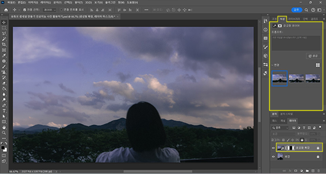
Task: Click the foreground color swatch
Action: click(3, 148)
